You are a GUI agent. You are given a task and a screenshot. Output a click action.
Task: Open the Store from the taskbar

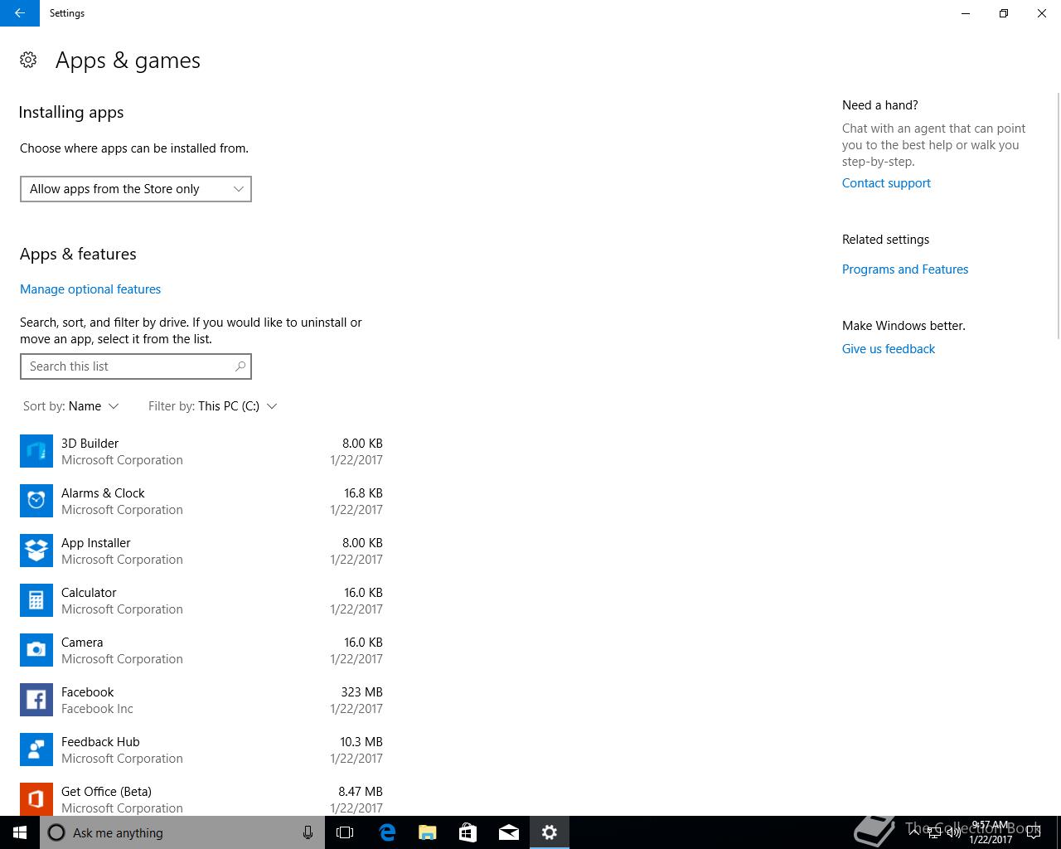coord(468,832)
